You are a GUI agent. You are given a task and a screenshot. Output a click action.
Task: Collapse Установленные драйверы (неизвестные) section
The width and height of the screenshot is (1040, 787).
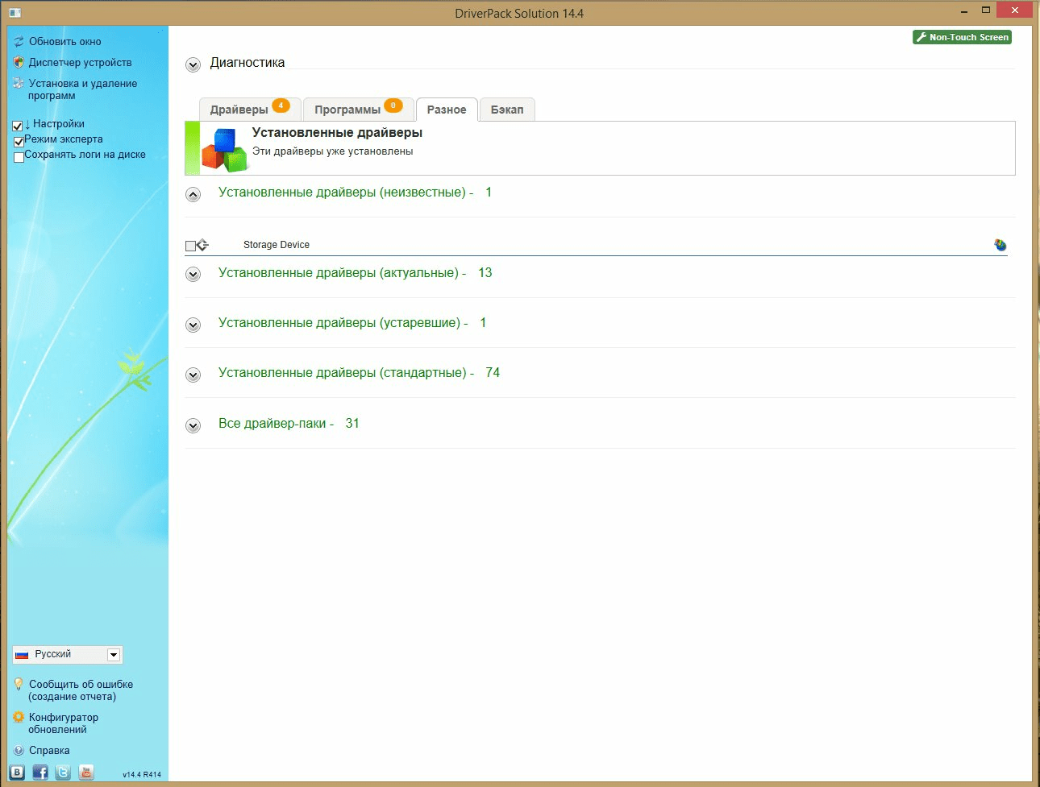click(x=193, y=194)
